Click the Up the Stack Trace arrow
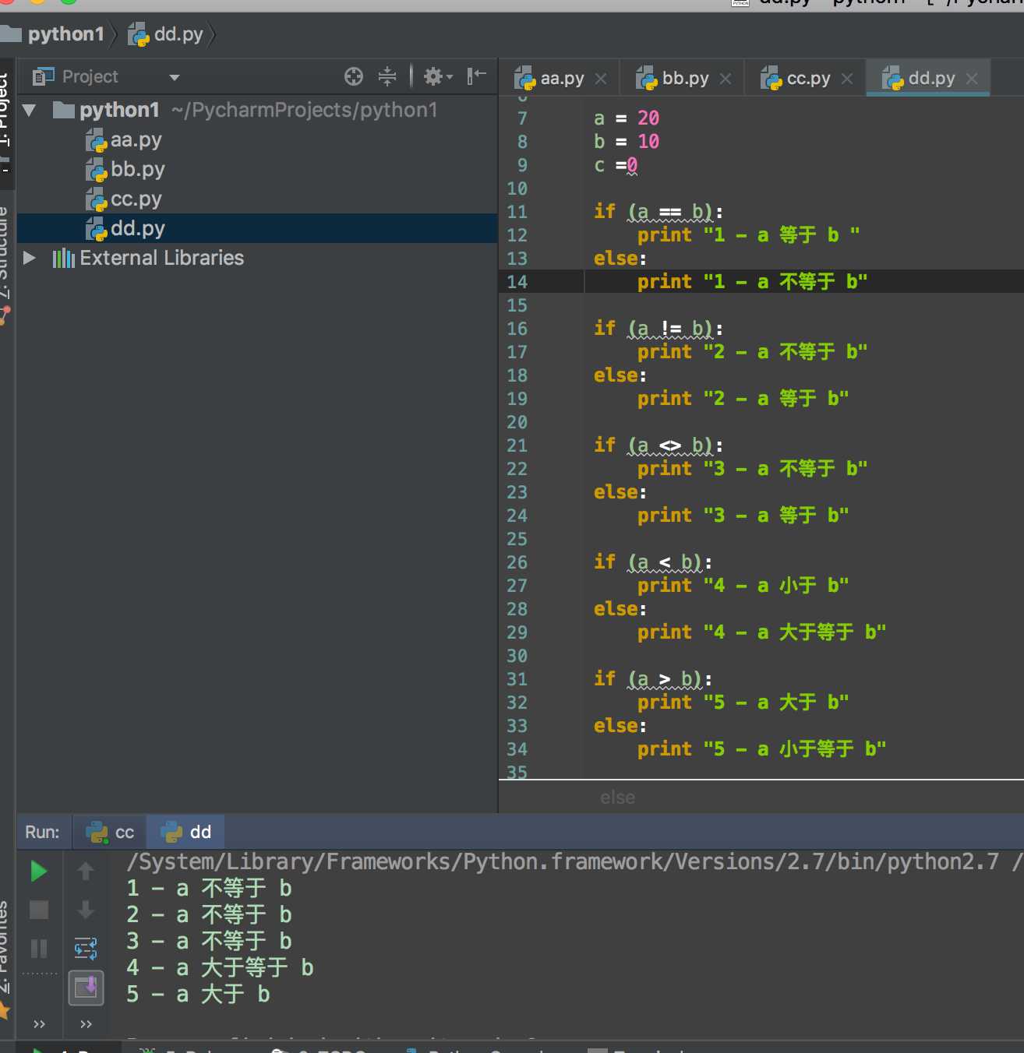The height and width of the screenshot is (1053, 1024). [x=86, y=871]
